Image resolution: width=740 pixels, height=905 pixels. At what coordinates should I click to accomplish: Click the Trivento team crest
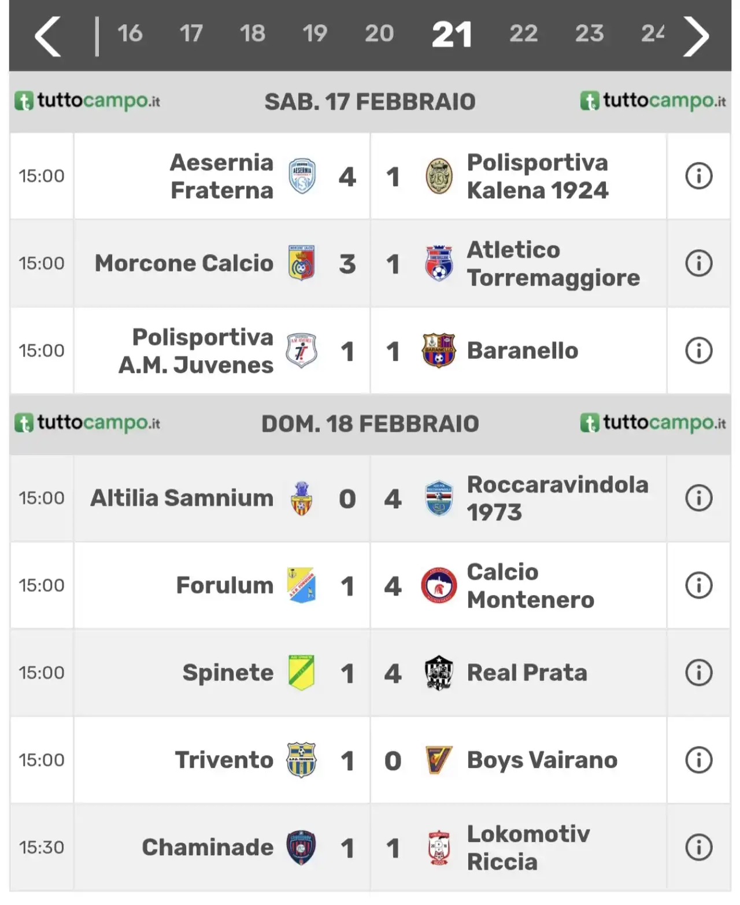301,760
